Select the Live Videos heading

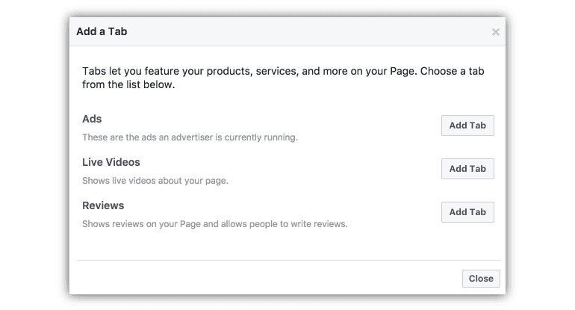[111, 162]
